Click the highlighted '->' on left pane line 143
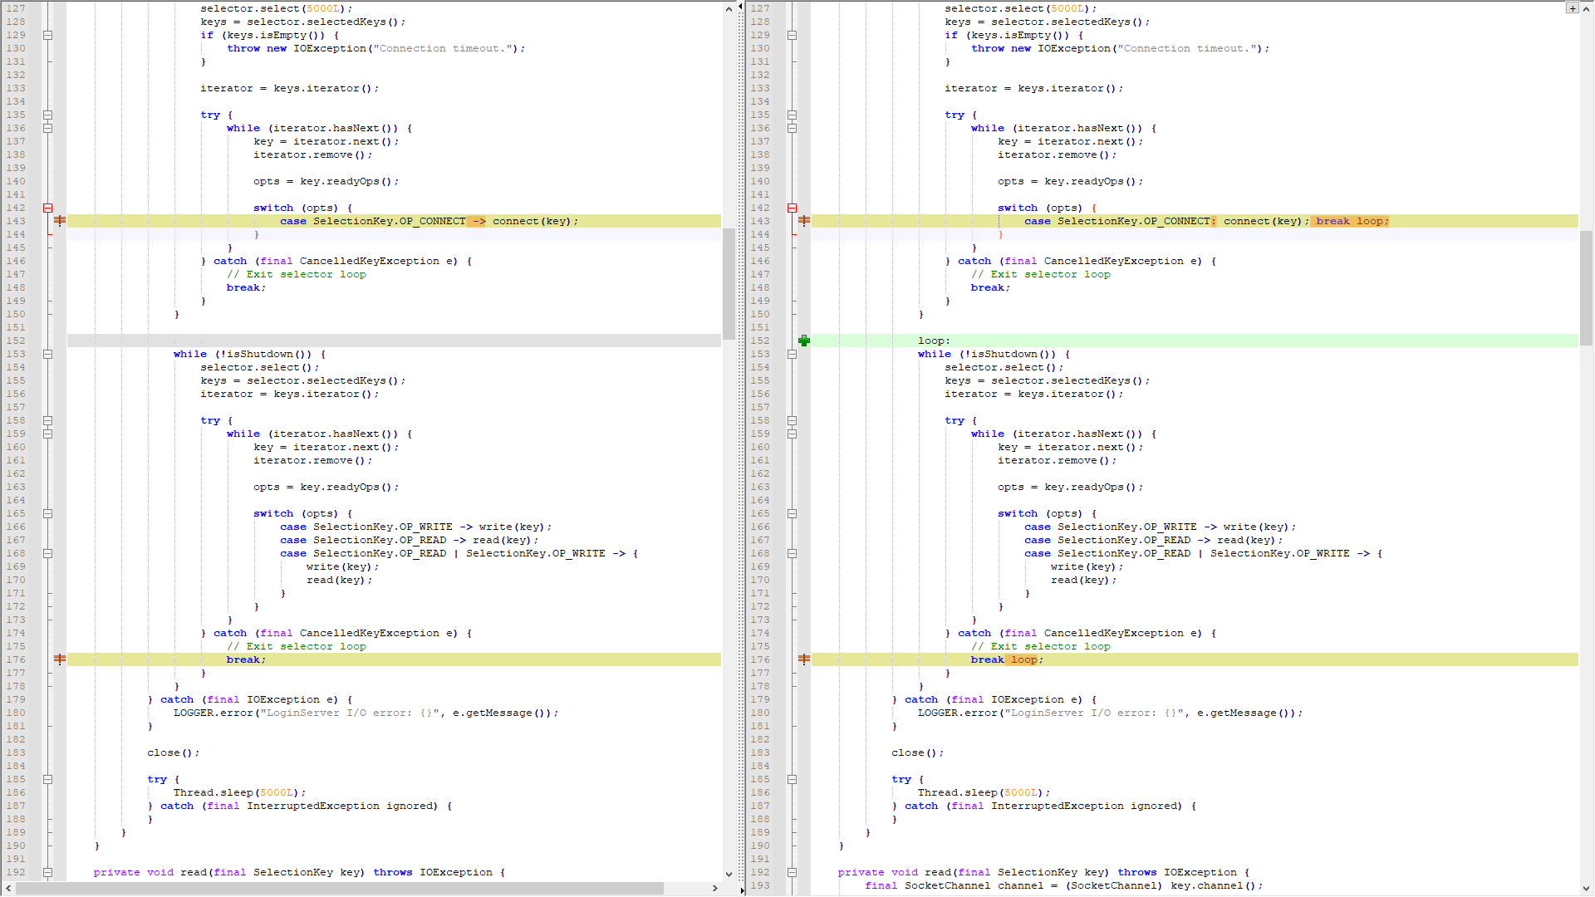The height and width of the screenshot is (897, 1595). coord(478,221)
